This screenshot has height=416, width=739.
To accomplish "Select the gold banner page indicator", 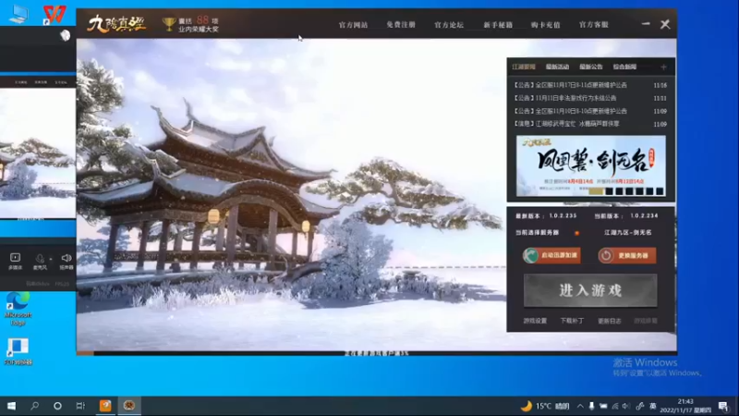I will (x=596, y=191).
